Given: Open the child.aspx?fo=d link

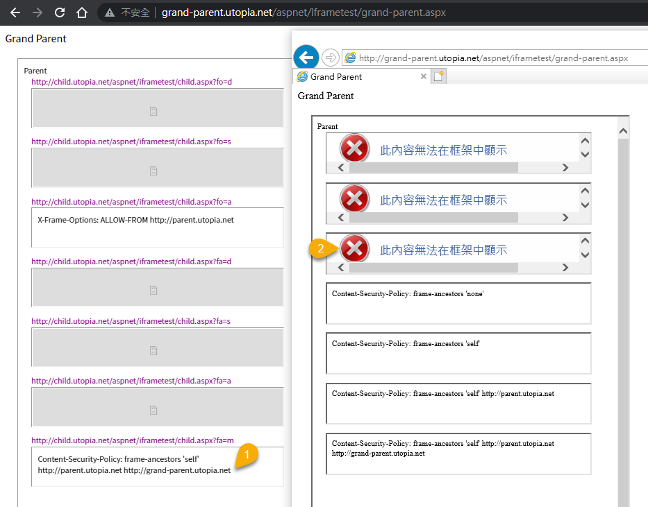Looking at the screenshot, I should click(x=131, y=82).
